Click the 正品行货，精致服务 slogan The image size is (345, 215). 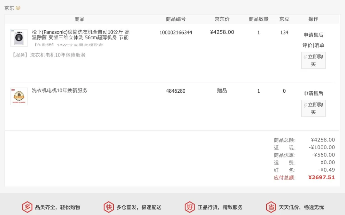pos(220,207)
